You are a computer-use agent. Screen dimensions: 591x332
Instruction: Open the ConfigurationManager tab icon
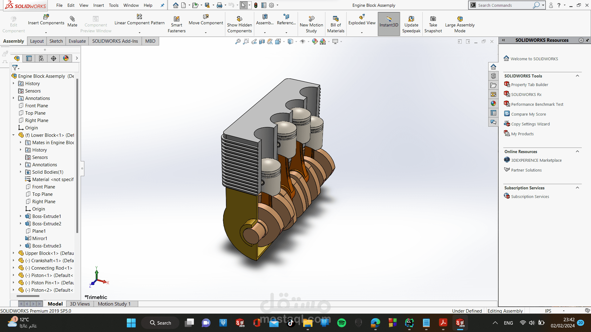coord(41,58)
